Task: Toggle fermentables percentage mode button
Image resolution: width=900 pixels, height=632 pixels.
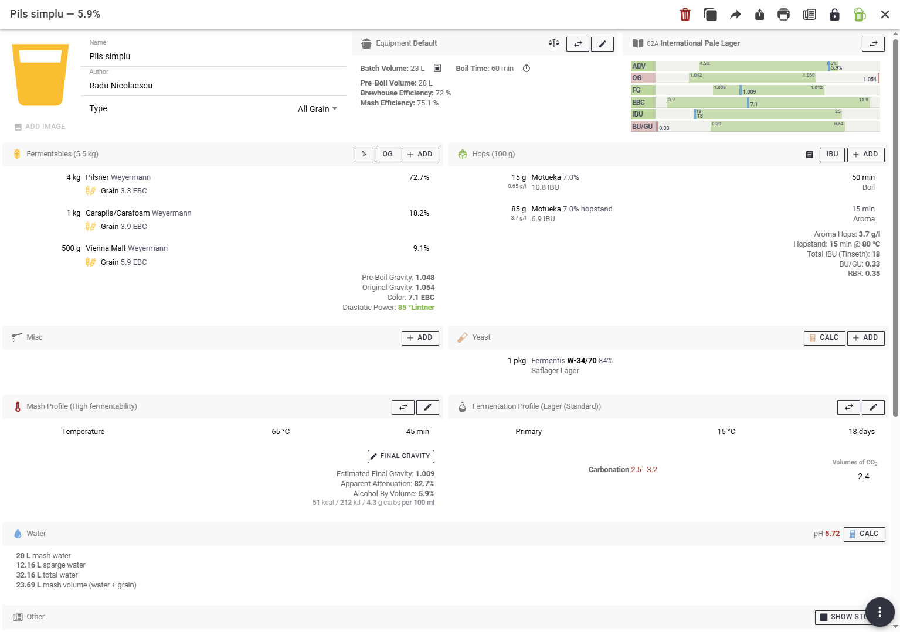Action: click(364, 155)
